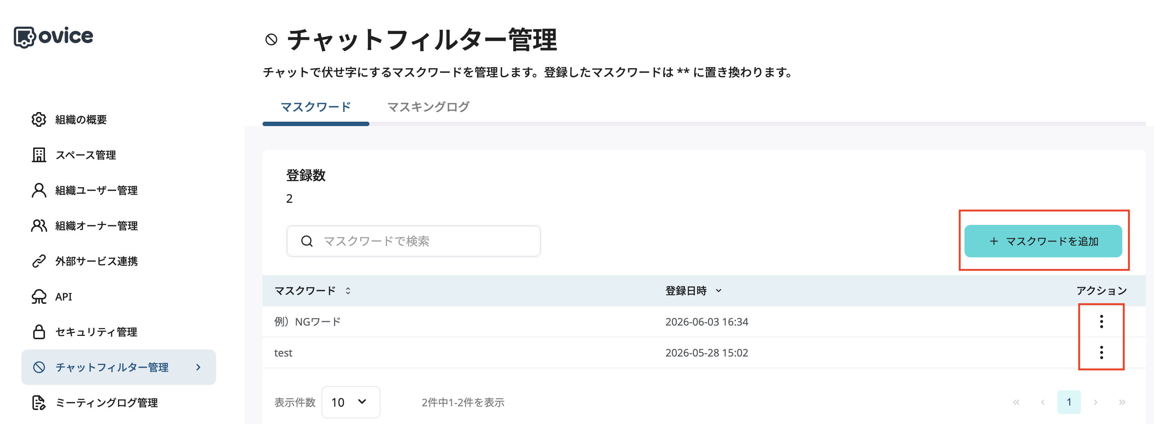This screenshot has height=424, width=1154.
Task: Click the gear icon beside 組織の概要
Action: tap(39, 119)
